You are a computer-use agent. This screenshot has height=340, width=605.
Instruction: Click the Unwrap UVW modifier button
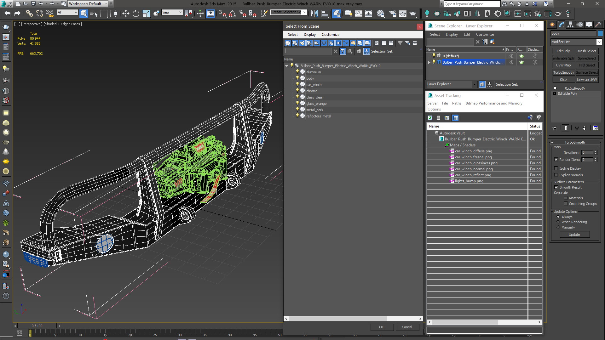(587, 80)
